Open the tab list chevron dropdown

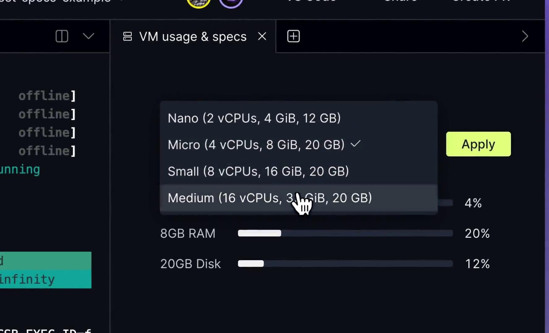tap(88, 36)
